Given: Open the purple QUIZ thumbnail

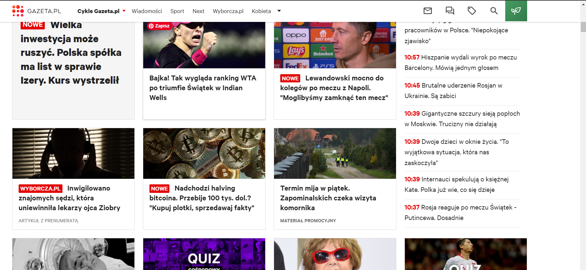Looking at the screenshot, I should coord(204,254).
